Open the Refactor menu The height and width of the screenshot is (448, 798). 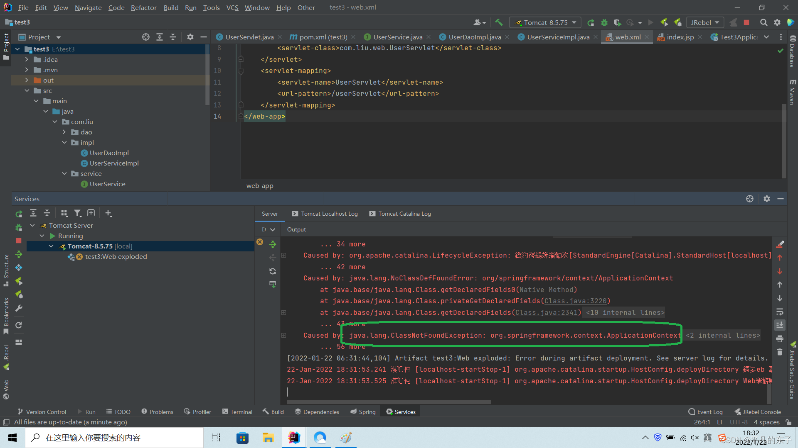tap(143, 7)
